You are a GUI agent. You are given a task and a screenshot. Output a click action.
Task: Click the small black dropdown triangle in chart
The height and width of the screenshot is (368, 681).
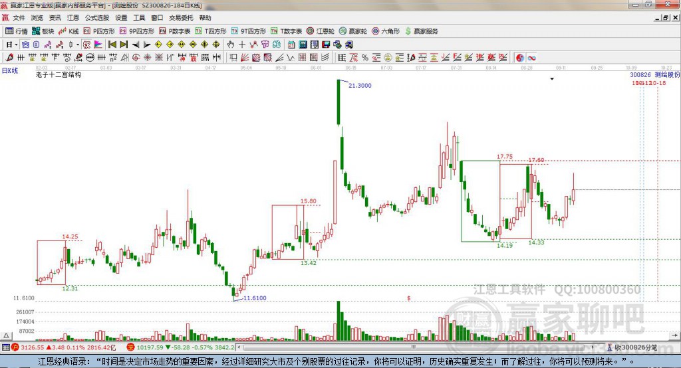tap(552, 79)
